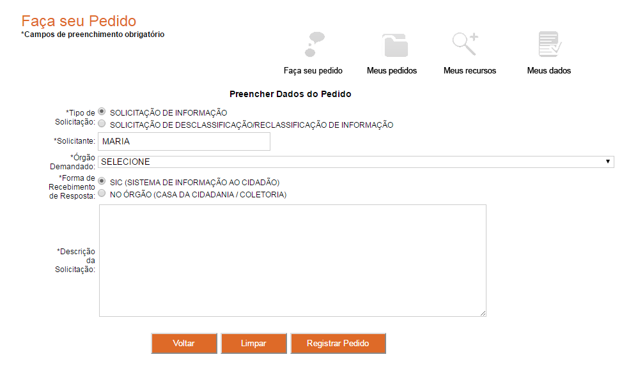Grab the text area resize handle corner
This screenshot has width=638, height=366.
(x=483, y=313)
